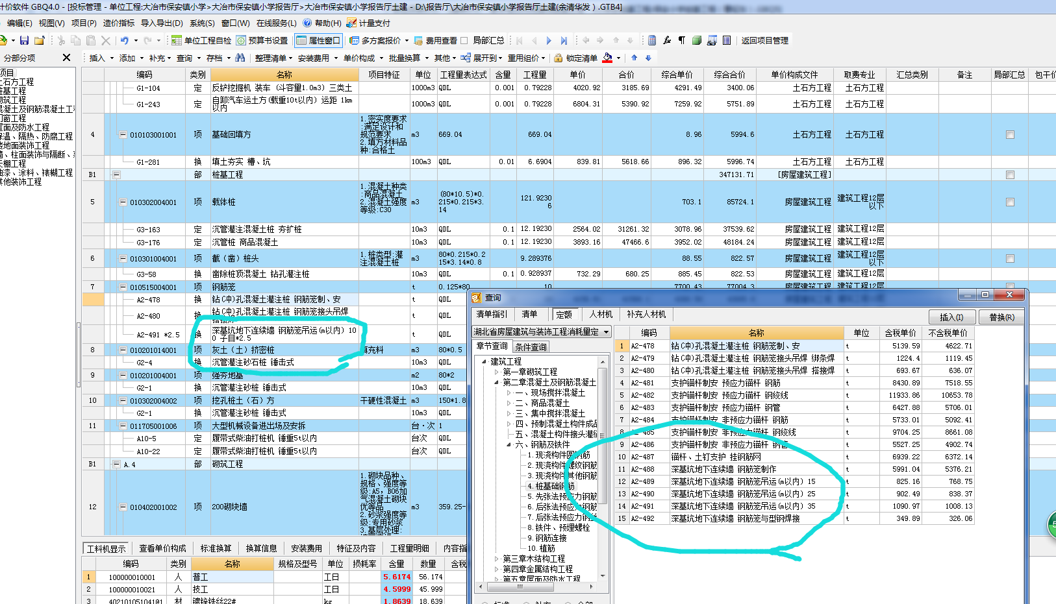
Task: Click the paragraph mark icon
Action: (x=682, y=40)
